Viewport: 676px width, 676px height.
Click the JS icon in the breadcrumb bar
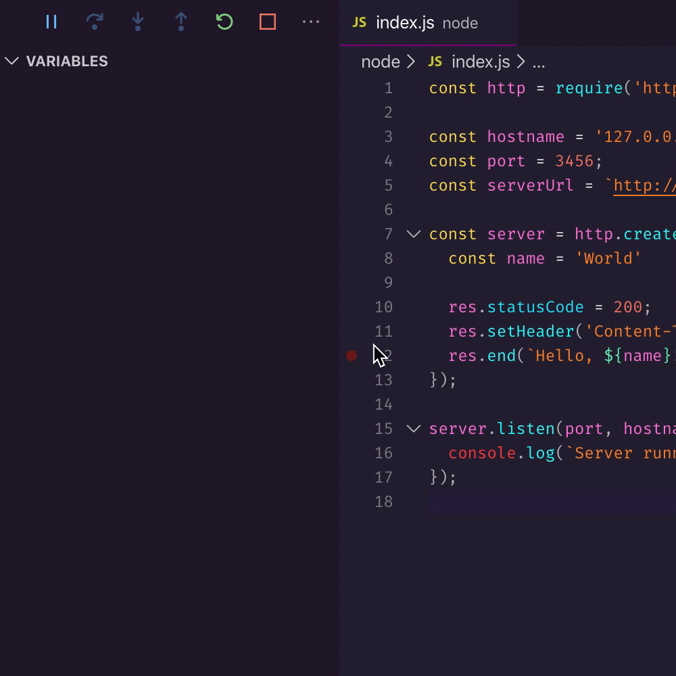coord(435,61)
